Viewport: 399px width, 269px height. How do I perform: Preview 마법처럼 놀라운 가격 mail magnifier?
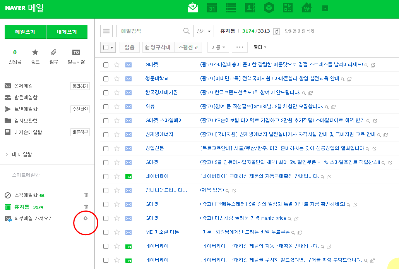point(289,219)
